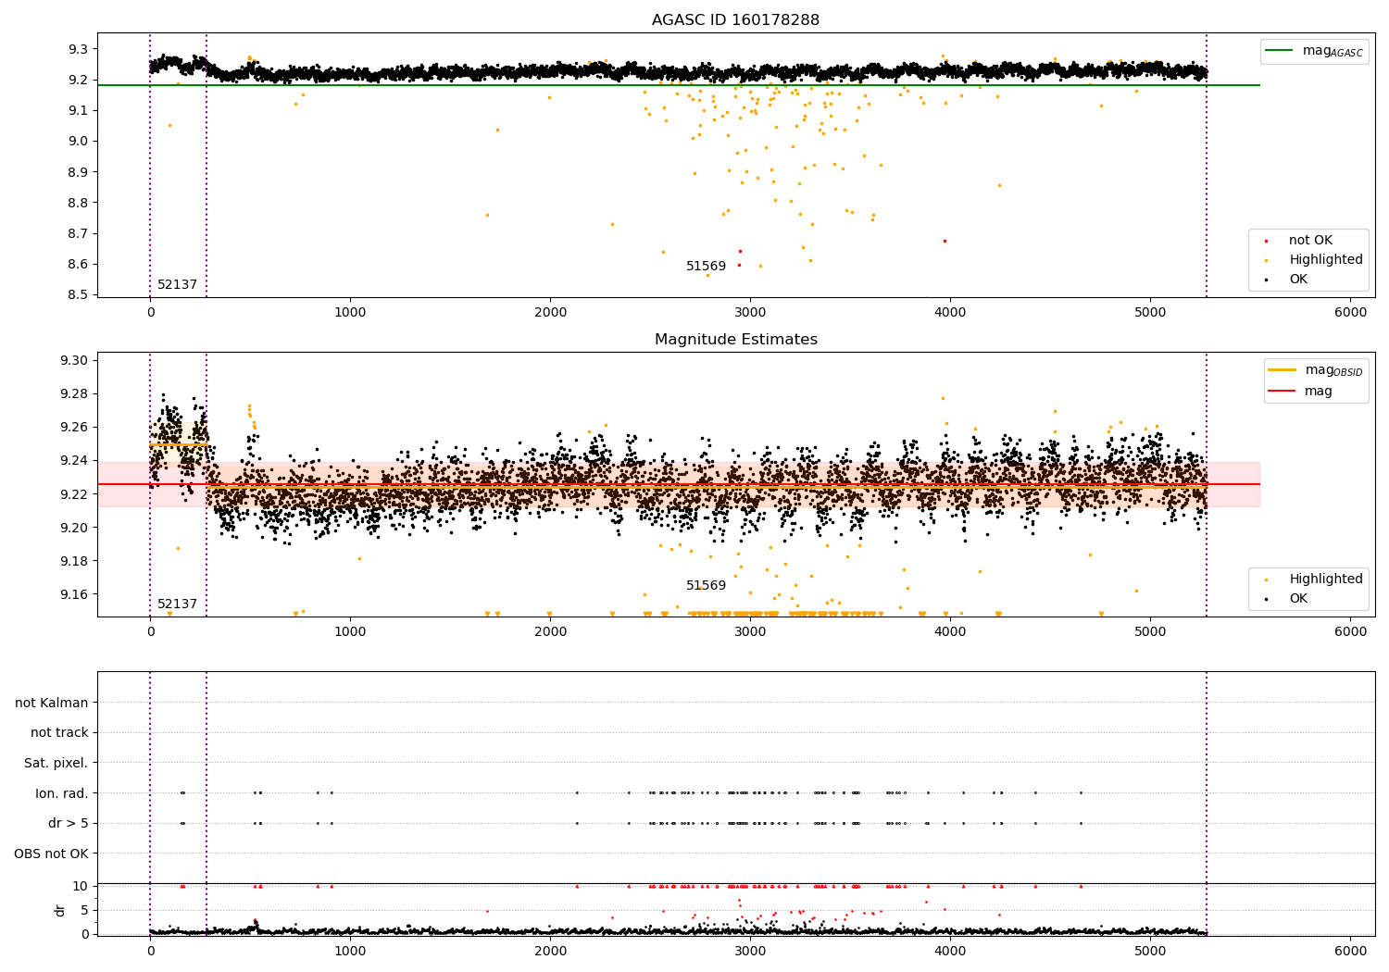Select 'not OK' legend entry in AGASC ID plot
The image size is (1389, 972).
tap(1310, 241)
